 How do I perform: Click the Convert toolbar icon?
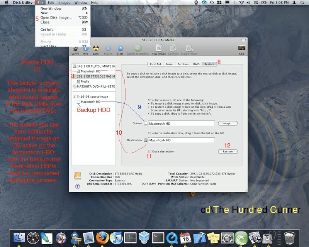(x=173, y=50)
